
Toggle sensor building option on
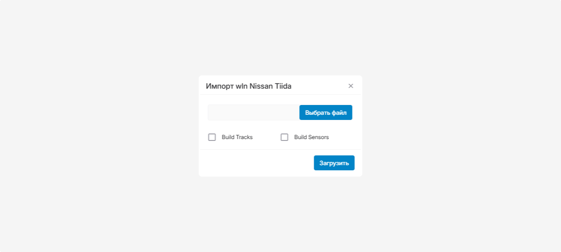click(x=284, y=137)
